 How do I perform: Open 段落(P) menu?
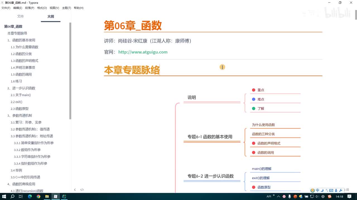pyautogui.click(x=30, y=8)
